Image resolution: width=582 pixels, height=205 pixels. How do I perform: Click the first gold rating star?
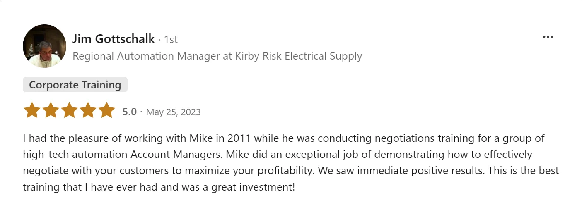coord(32,111)
